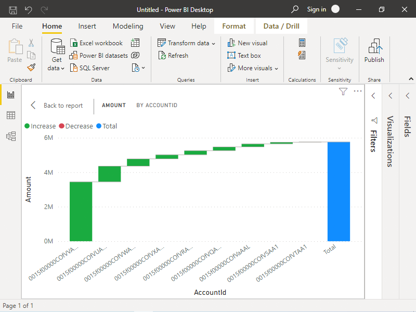This screenshot has width=416, height=312.
Task: Switch to Data view icon
Action: pyautogui.click(x=11, y=115)
